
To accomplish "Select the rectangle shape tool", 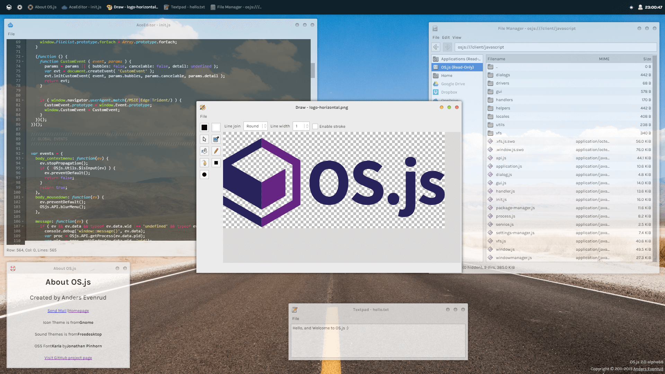I will (x=216, y=163).
